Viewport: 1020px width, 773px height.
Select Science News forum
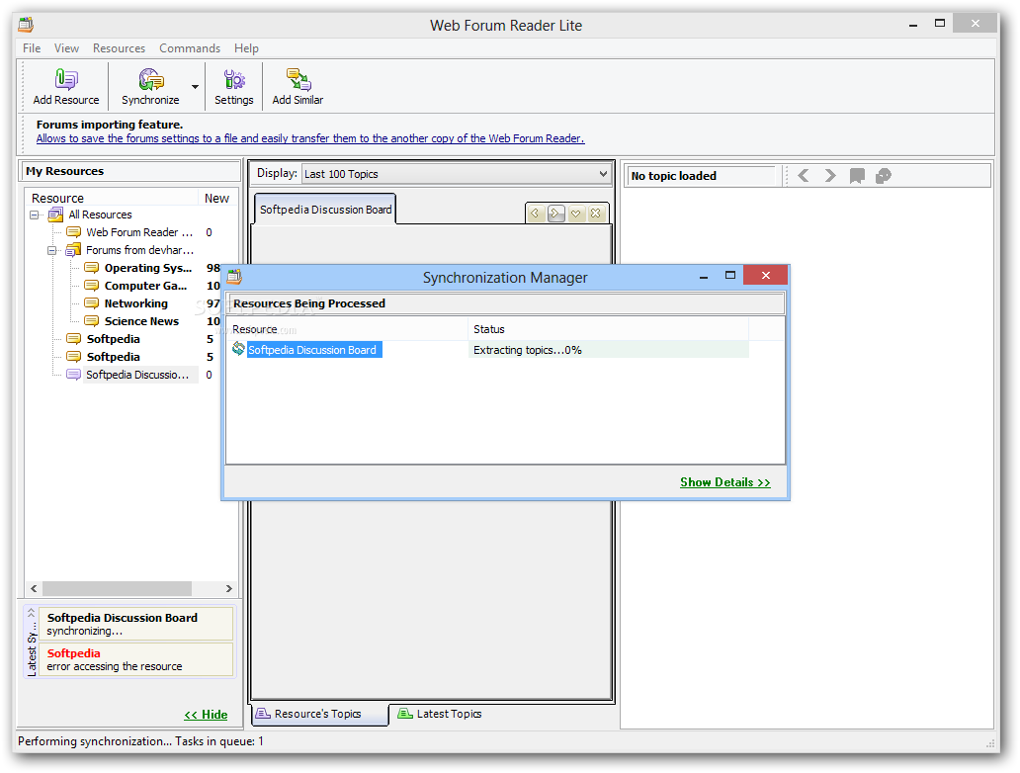(x=141, y=321)
